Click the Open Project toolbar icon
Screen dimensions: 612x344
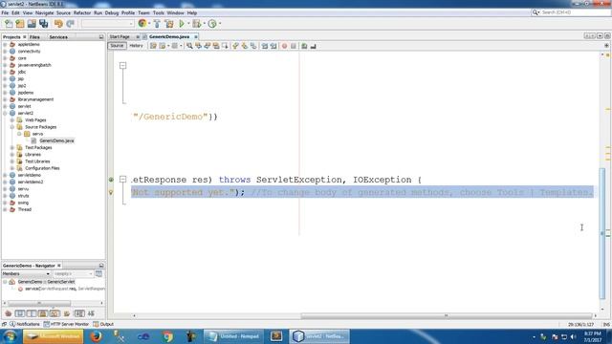click(32, 24)
